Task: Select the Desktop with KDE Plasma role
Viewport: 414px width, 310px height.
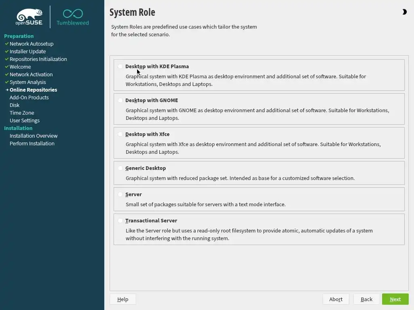Action: tap(120, 66)
